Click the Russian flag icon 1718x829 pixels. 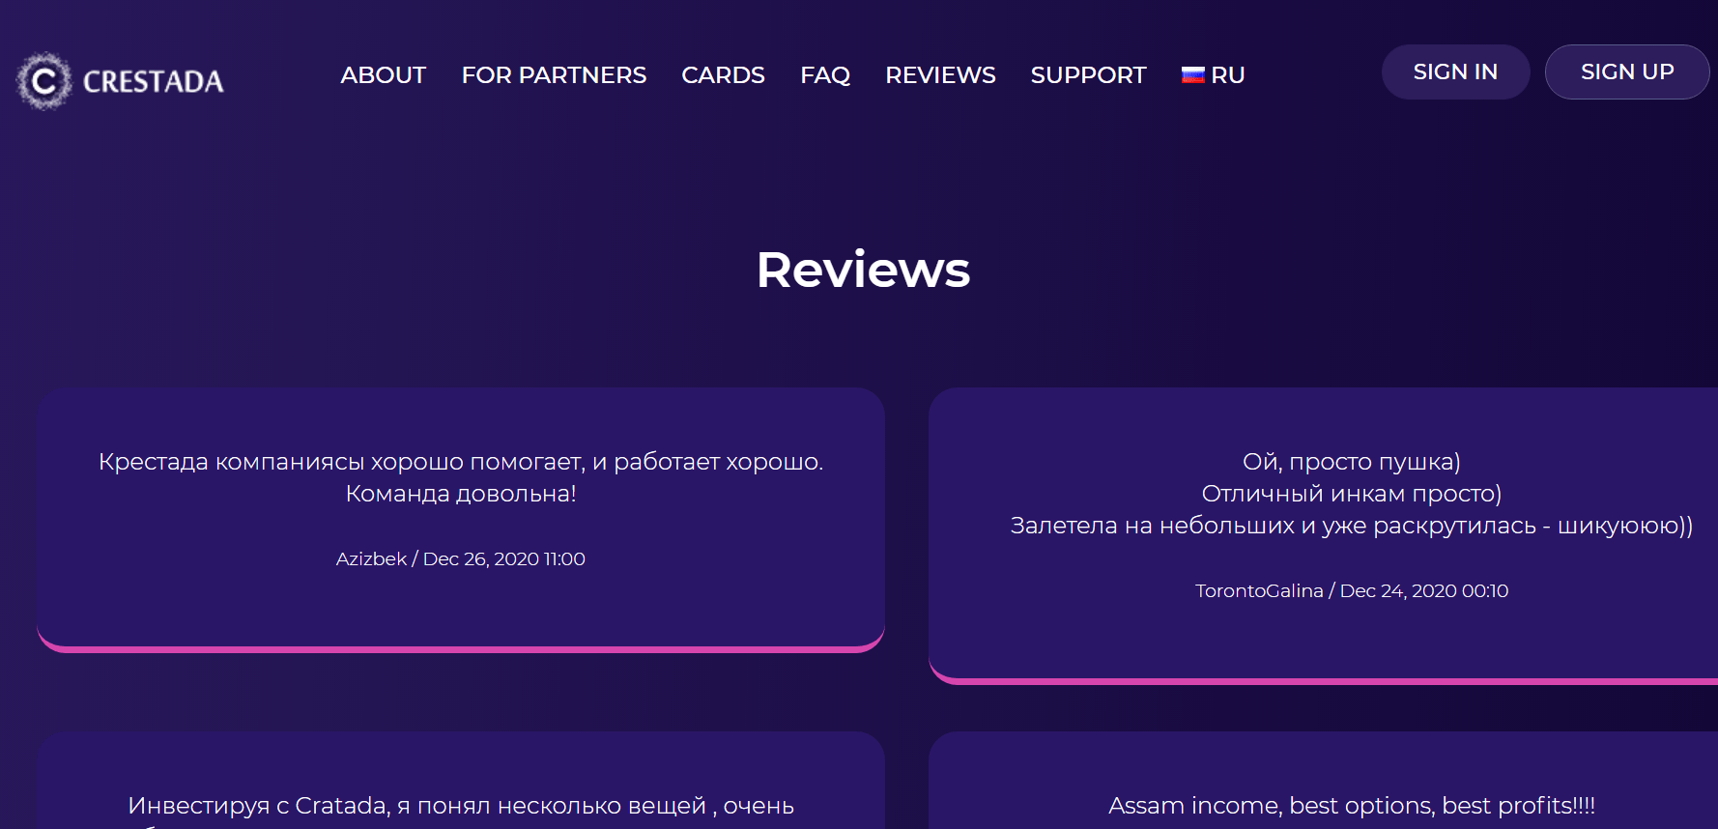[x=1192, y=75]
